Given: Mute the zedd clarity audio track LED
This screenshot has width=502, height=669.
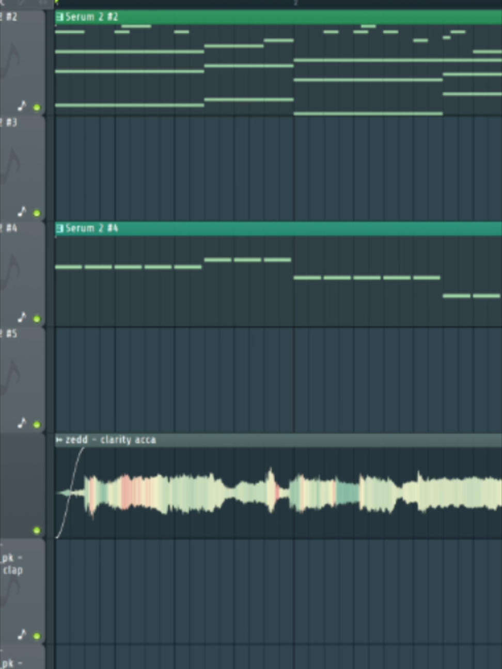Looking at the screenshot, I should (x=37, y=530).
